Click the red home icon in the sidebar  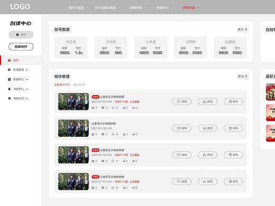point(10,60)
